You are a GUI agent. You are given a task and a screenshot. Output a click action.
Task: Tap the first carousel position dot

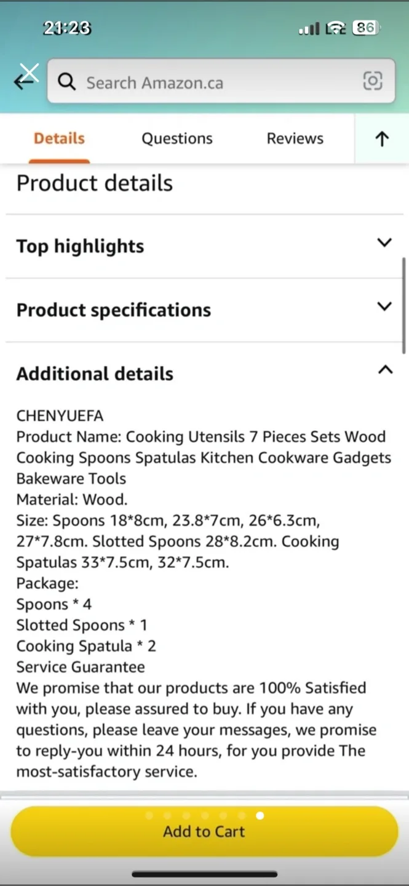tap(149, 816)
